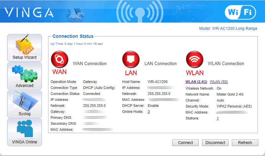Click the red WLAN connection icon
265x156 pixels.
[194, 60]
